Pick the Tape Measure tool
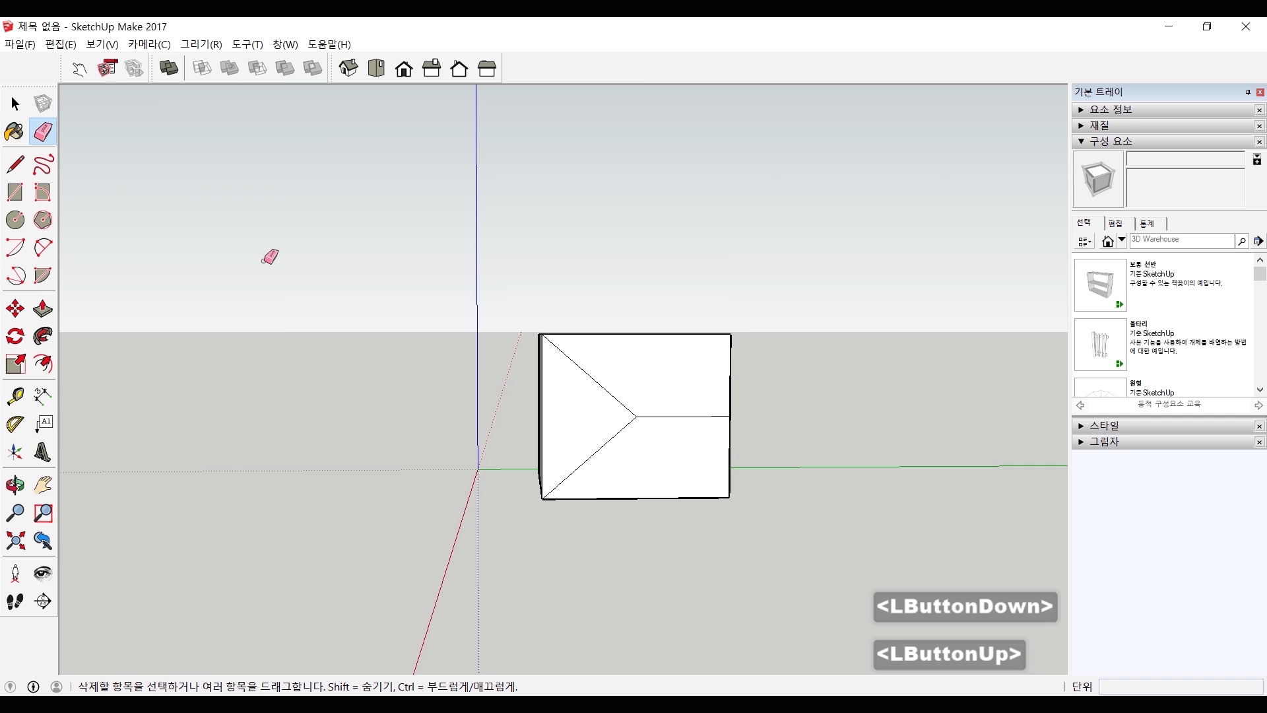Screen dimensions: 1267x713 pyautogui.click(x=15, y=395)
